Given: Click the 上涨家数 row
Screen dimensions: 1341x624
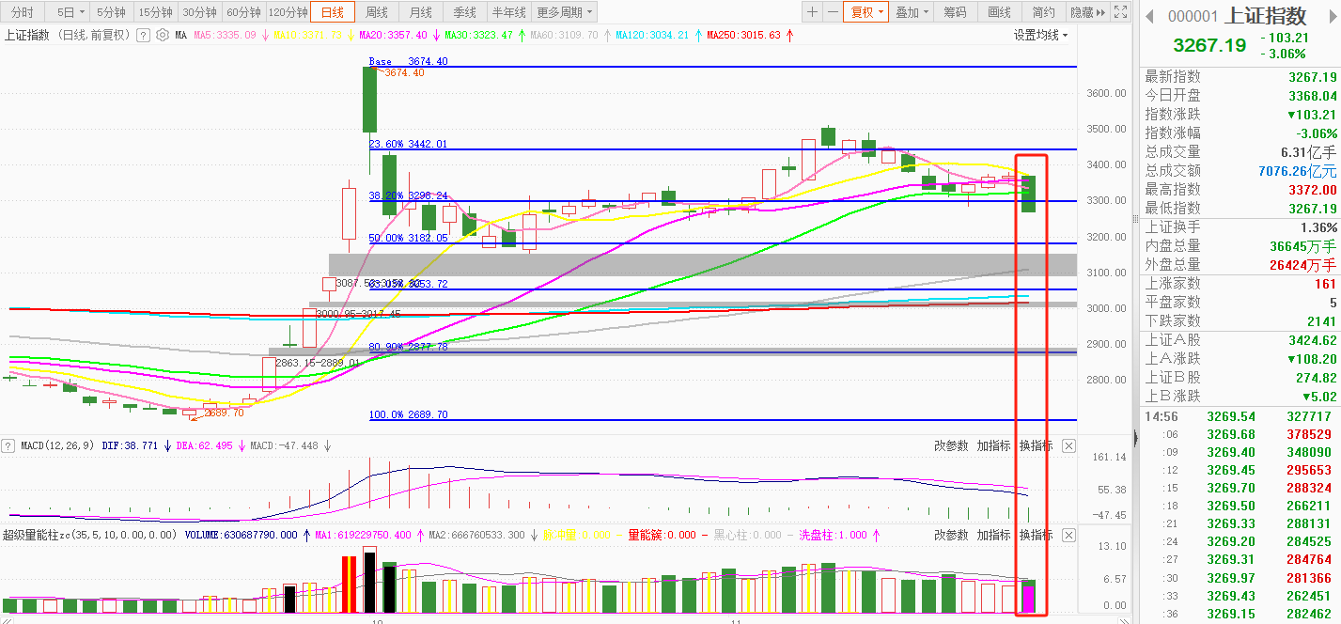Looking at the screenshot, I should point(1240,283).
